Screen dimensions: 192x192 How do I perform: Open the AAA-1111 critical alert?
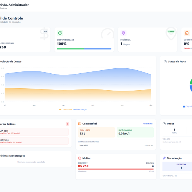click(x=34, y=132)
